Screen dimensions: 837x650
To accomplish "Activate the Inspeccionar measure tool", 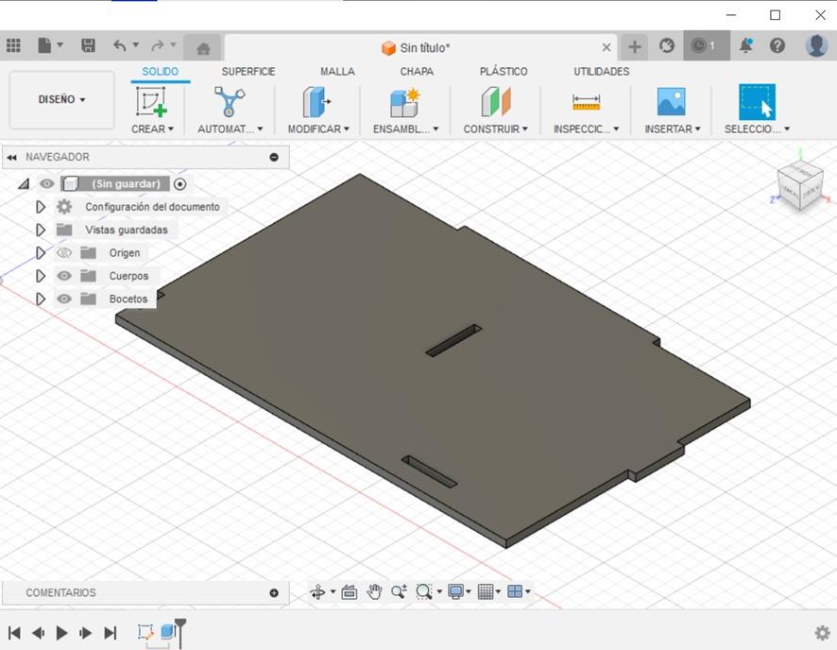I will click(x=586, y=102).
